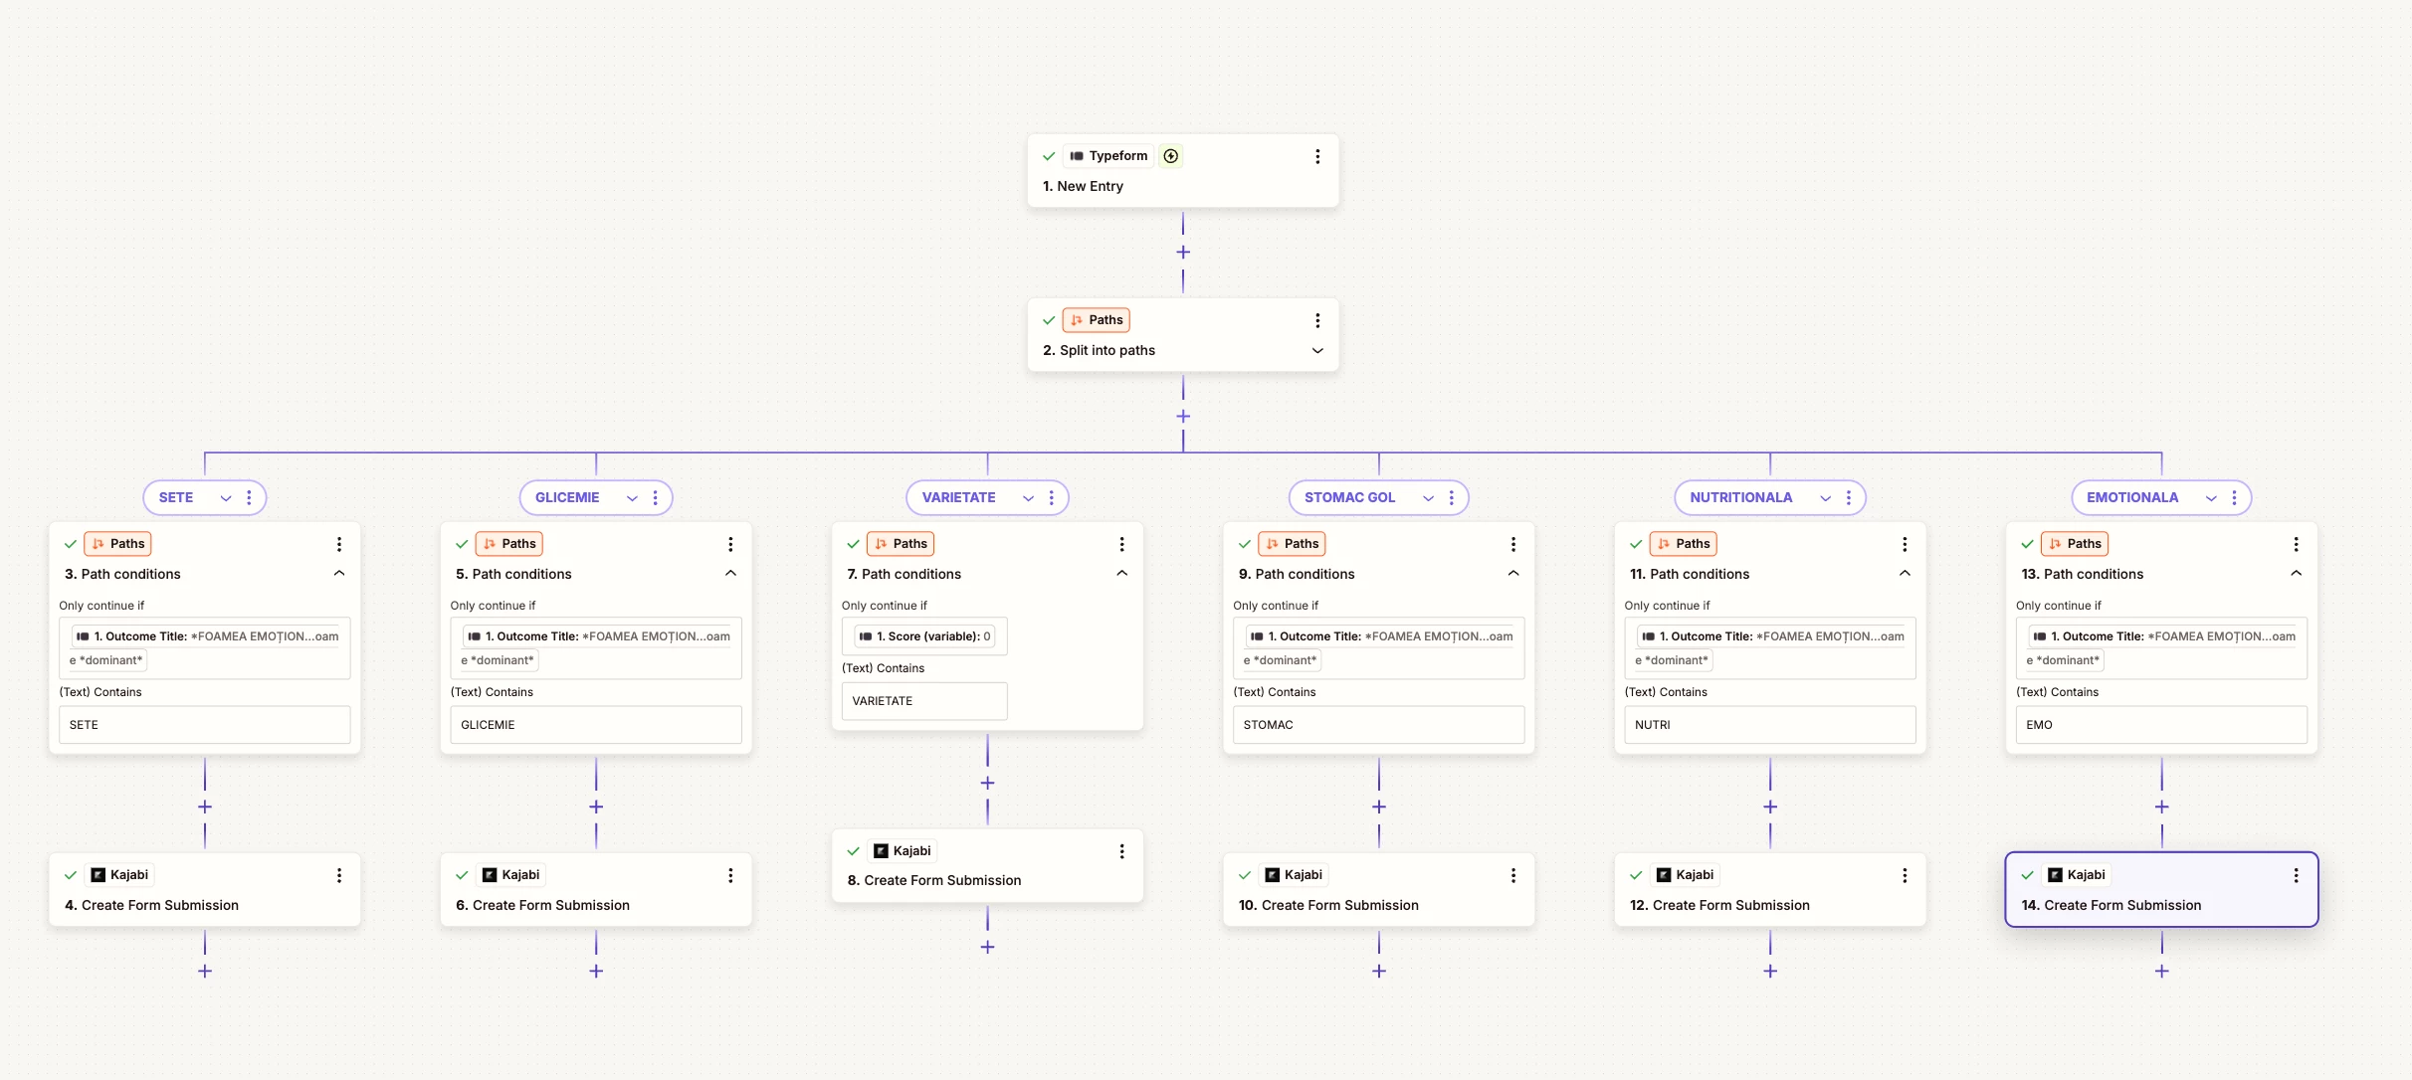Click the trigger badge icon beside Typeform
The height and width of the screenshot is (1080, 2412).
[1171, 156]
